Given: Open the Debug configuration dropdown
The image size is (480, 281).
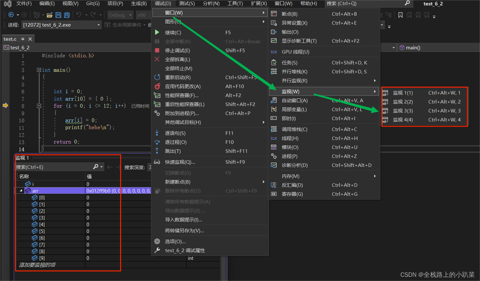Looking at the screenshot, I should click(x=120, y=15).
